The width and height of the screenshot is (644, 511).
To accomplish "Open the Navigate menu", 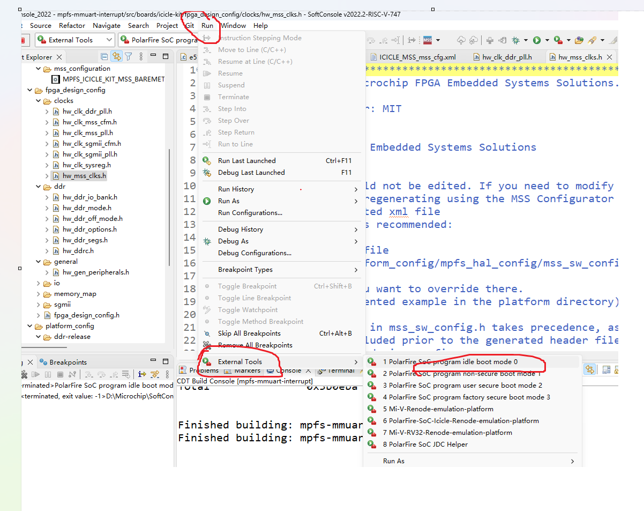I will pos(107,25).
